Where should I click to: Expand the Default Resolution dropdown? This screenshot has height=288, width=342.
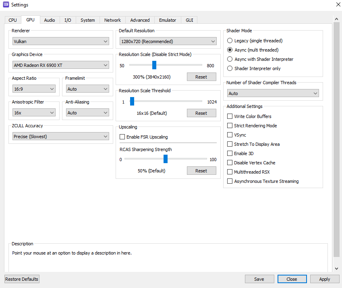168,41
